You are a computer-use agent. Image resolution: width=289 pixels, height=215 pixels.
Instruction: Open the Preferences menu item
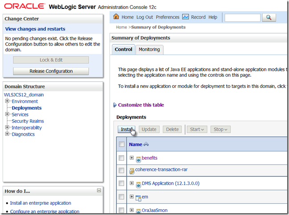click(x=167, y=17)
